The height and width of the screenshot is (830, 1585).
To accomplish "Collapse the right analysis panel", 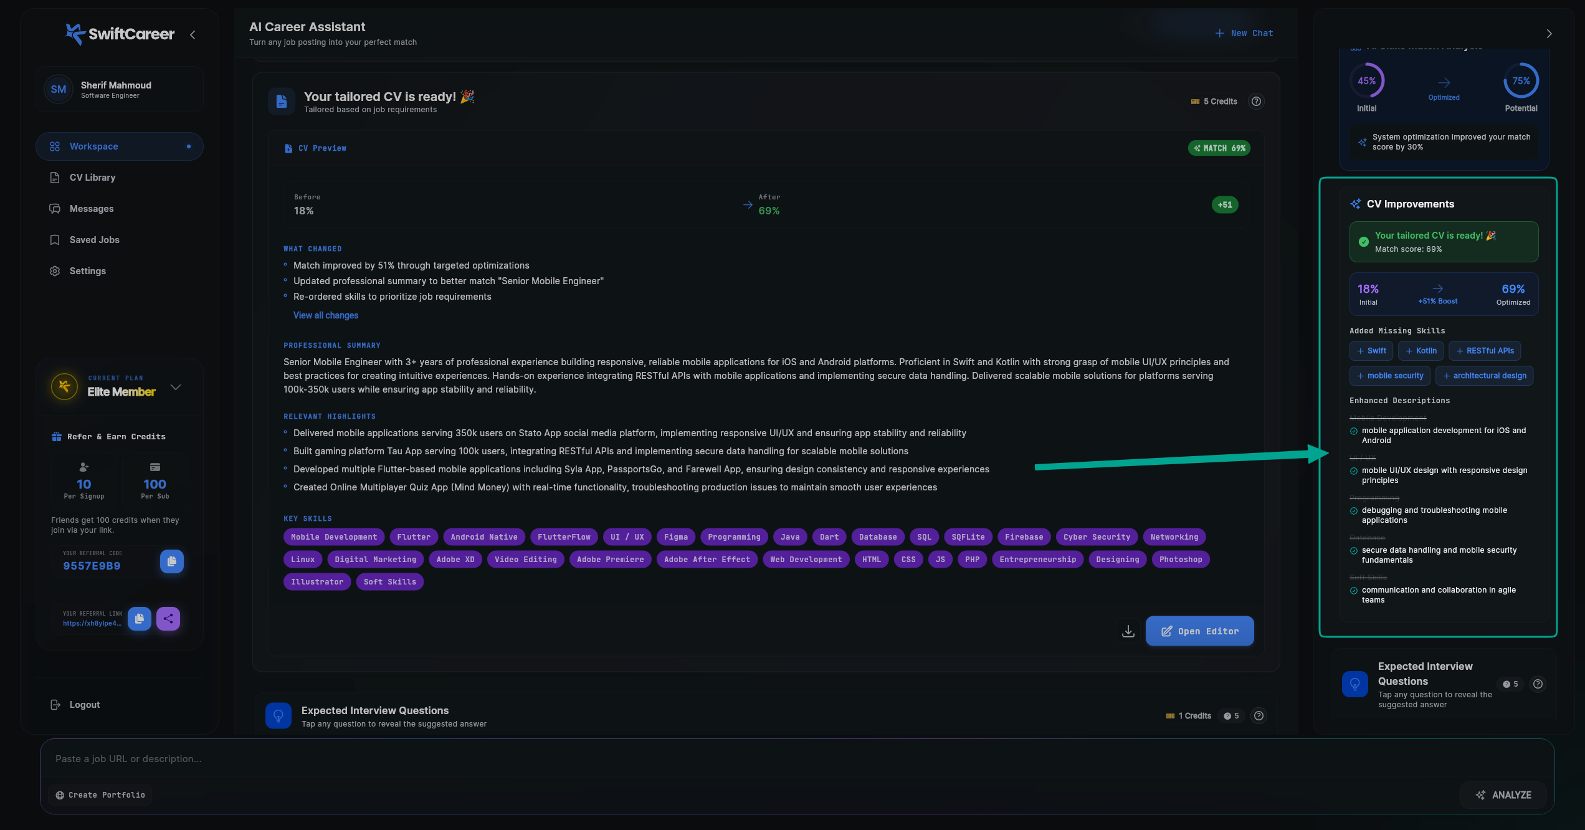I will (1549, 33).
